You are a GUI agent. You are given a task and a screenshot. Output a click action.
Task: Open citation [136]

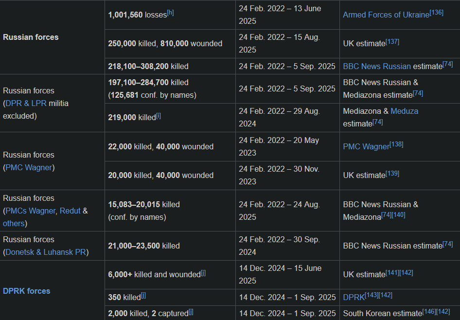click(x=437, y=13)
